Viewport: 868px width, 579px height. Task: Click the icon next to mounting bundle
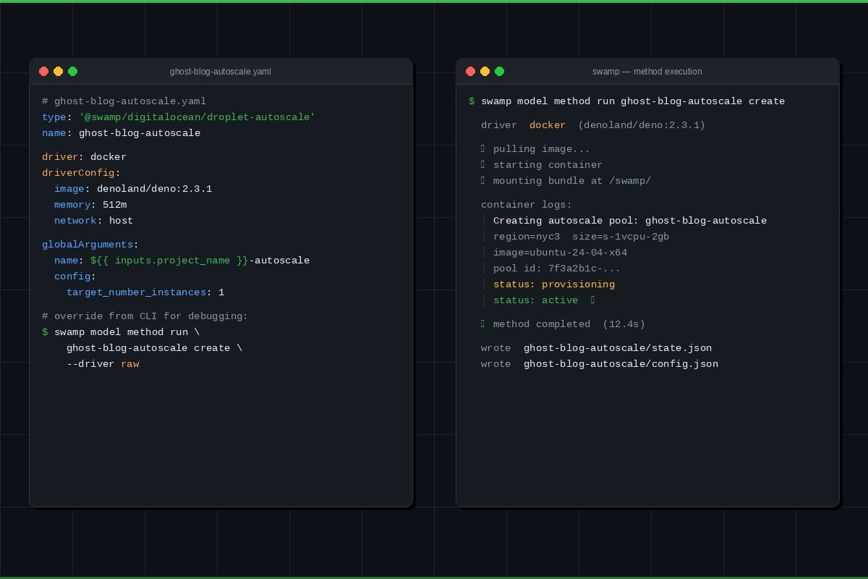pyautogui.click(x=484, y=180)
